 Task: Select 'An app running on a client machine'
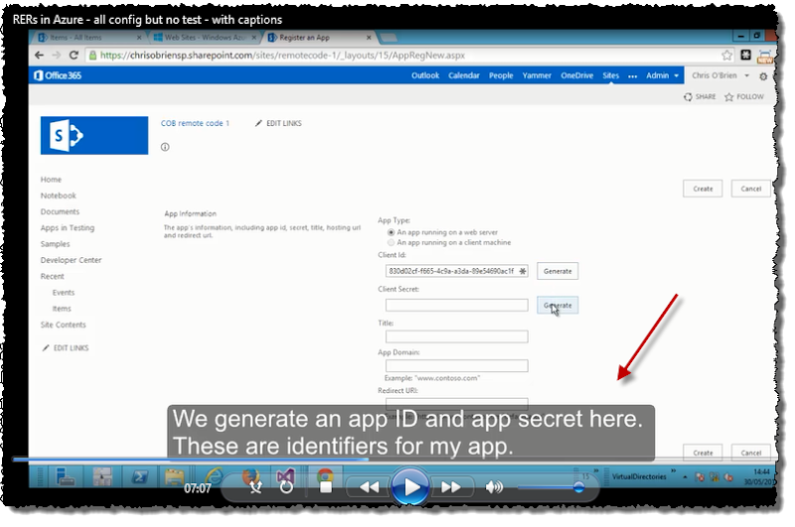click(391, 243)
